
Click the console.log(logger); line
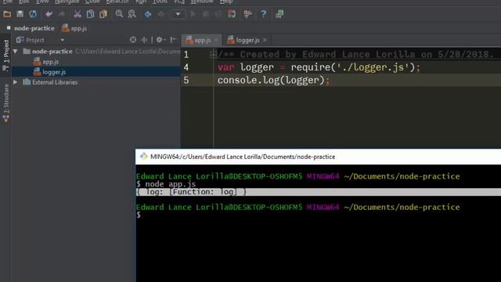click(x=273, y=80)
